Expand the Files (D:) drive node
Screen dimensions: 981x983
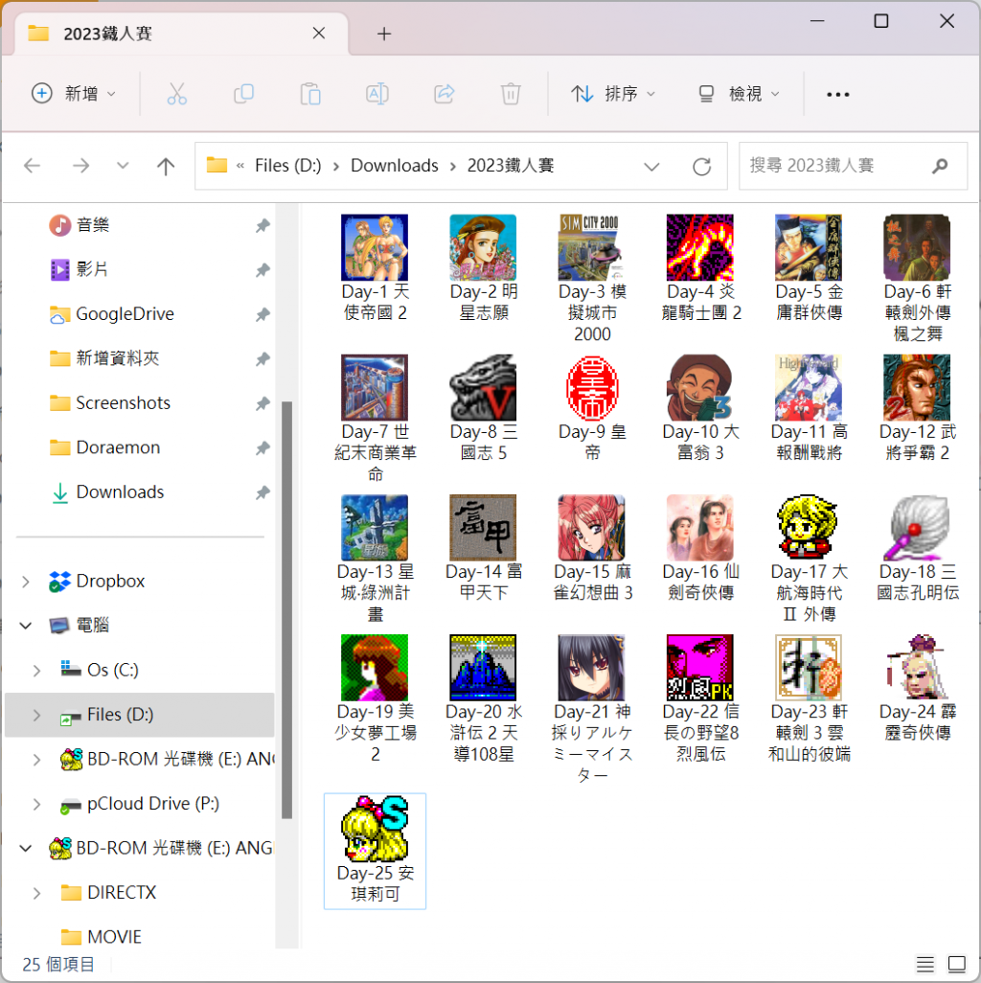(x=37, y=715)
